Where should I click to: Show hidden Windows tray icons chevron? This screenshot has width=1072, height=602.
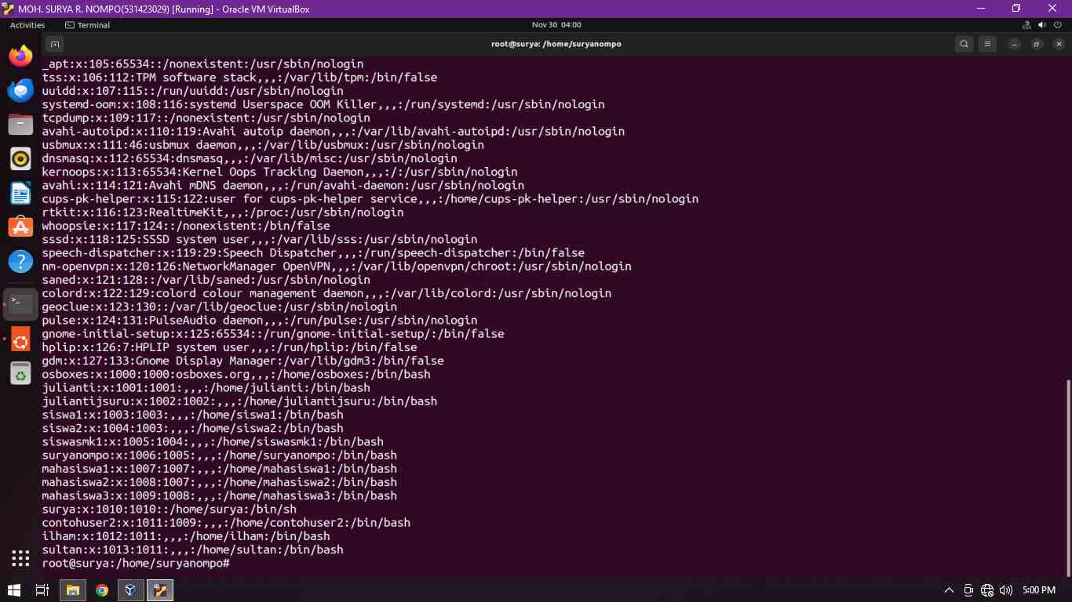click(949, 590)
